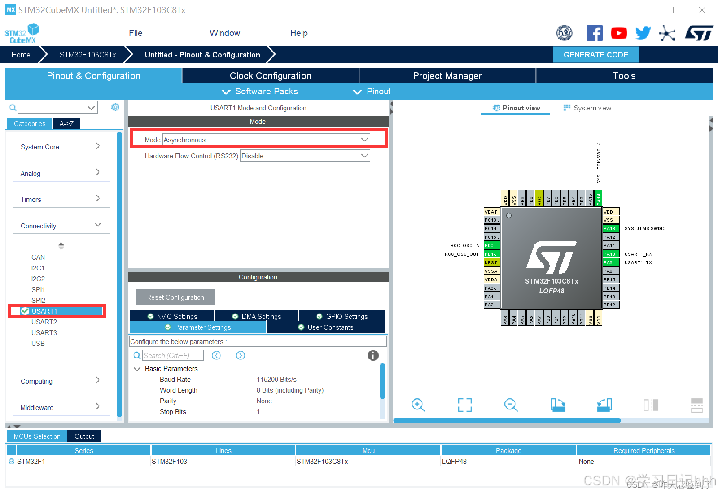Click the parameter Search field
The height and width of the screenshot is (493, 718).
pyautogui.click(x=173, y=355)
